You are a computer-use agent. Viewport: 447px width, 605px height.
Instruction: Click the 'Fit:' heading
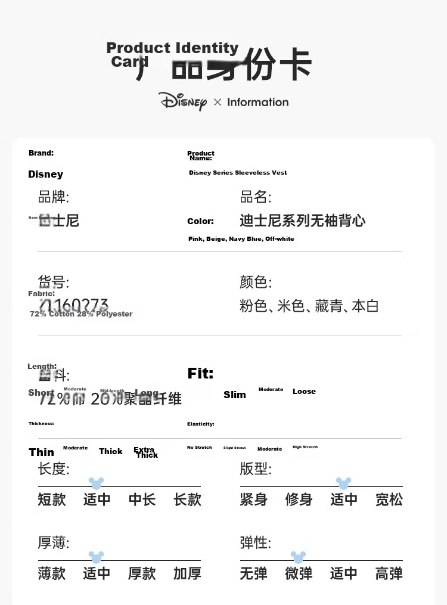[200, 373]
